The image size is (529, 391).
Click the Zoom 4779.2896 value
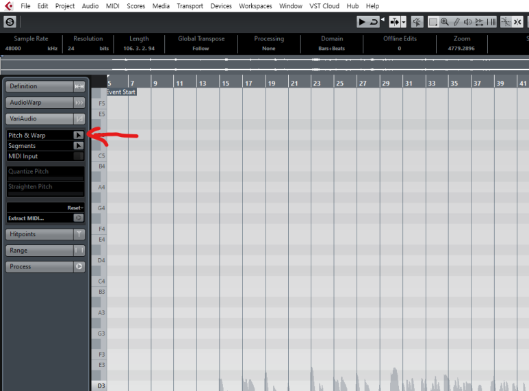click(x=461, y=49)
